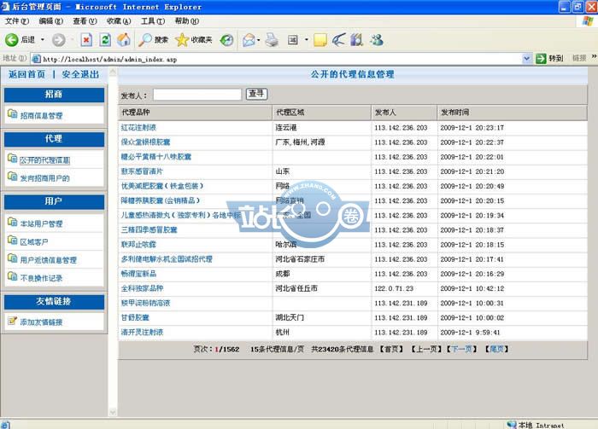Viewport: 598px width, 429px height.
Task: Click icon beside 招商信息管理
Action: coord(13,113)
